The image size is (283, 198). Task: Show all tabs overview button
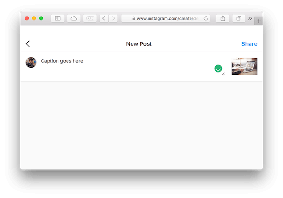239,18
